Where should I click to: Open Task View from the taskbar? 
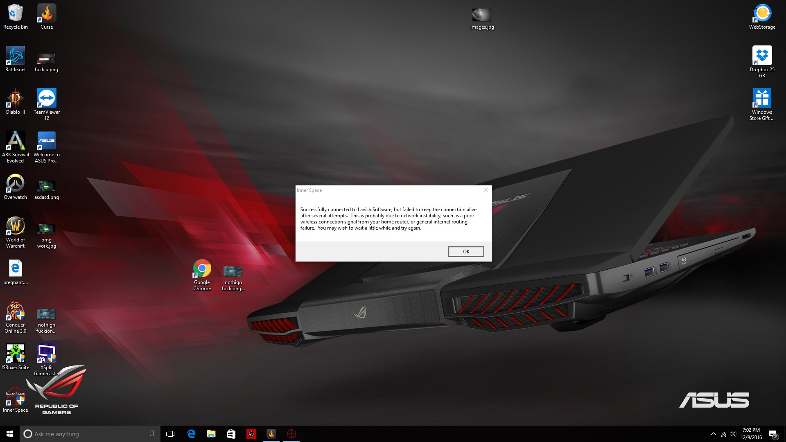pyautogui.click(x=170, y=434)
